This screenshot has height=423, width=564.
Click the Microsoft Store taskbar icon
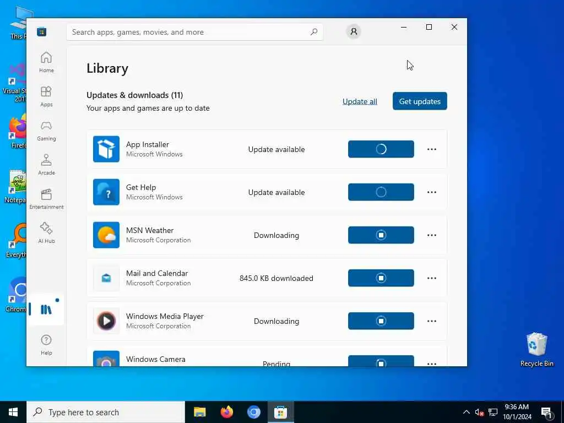click(x=280, y=412)
